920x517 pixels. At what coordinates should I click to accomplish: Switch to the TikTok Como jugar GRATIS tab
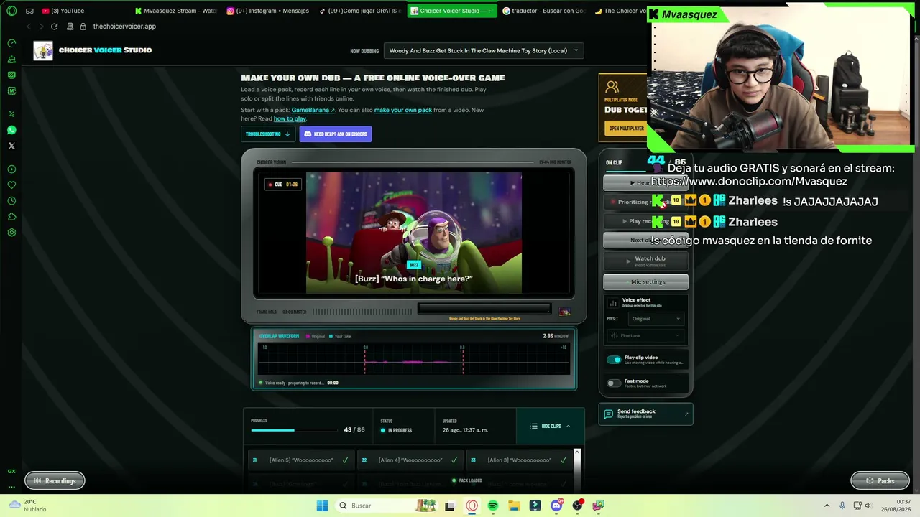361,11
